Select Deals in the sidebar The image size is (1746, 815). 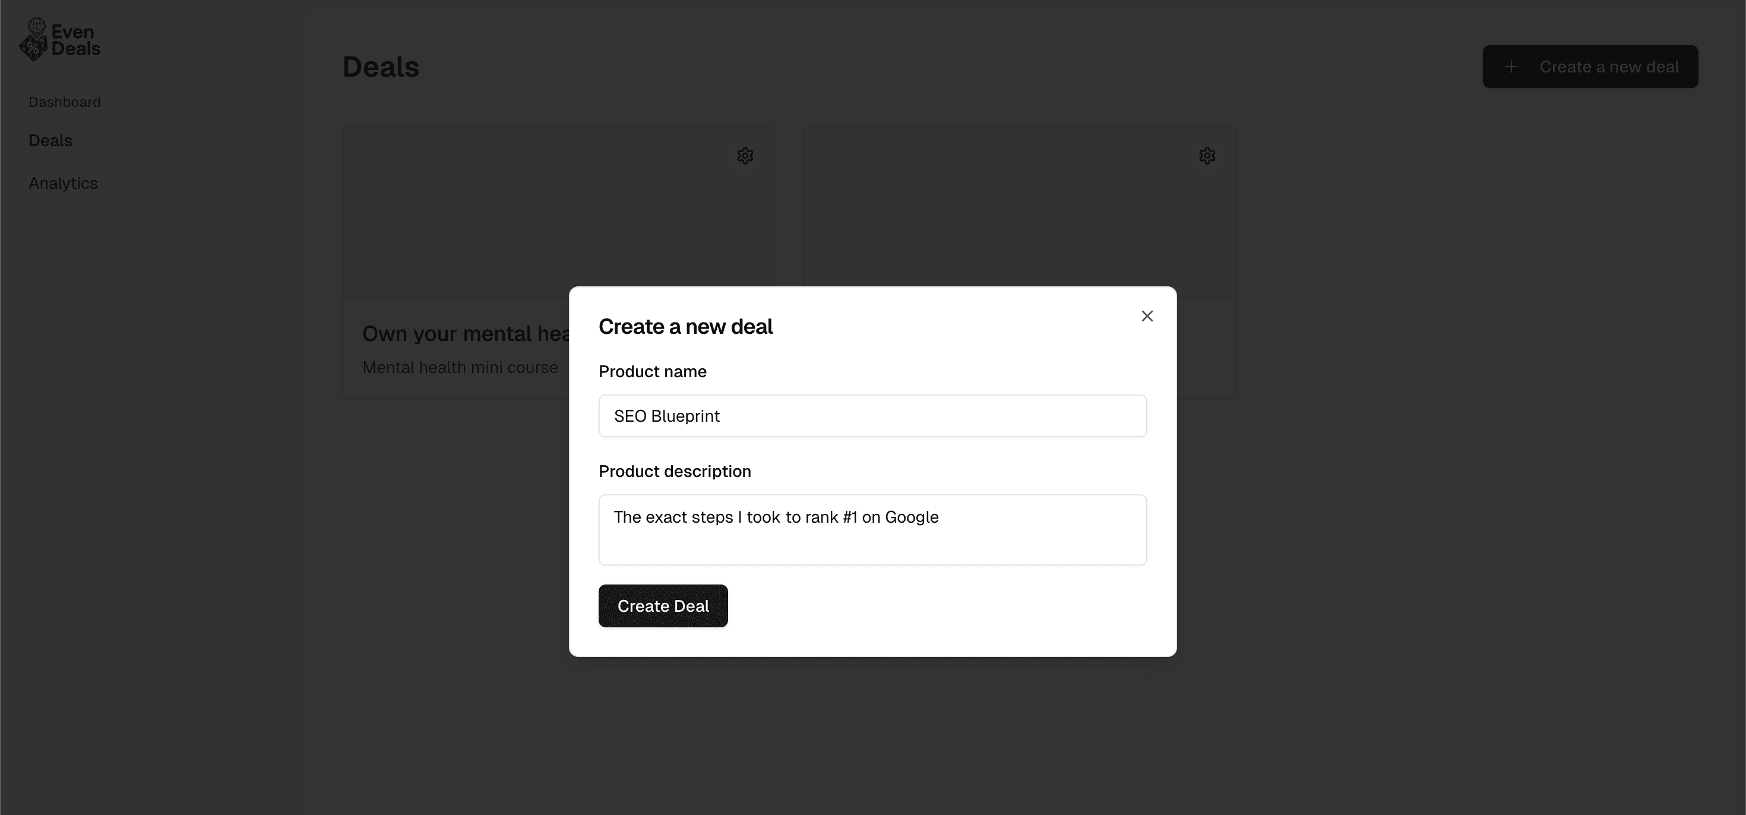pyautogui.click(x=50, y=140)
